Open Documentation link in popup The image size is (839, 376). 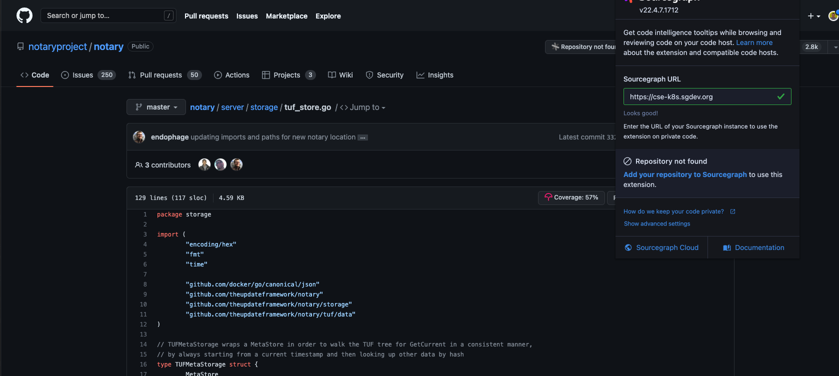pyautogui.click(x=753, y=247)
